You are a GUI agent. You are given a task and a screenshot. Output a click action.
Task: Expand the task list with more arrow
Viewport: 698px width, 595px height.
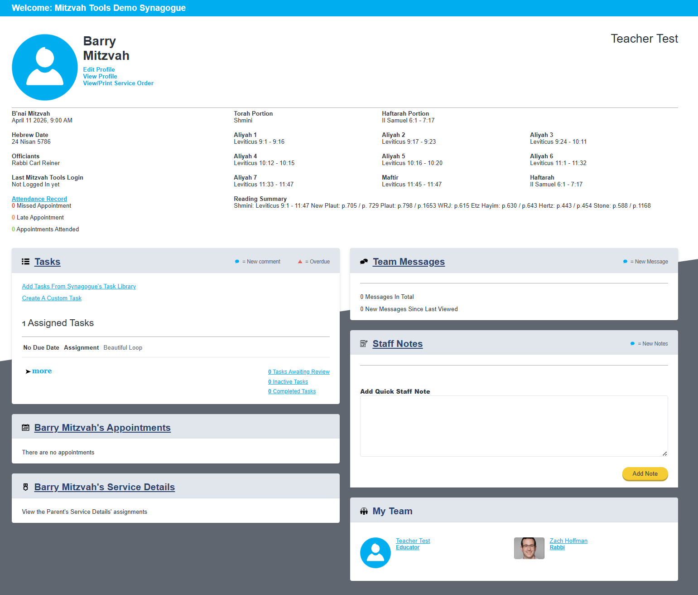(x=39, y=371)
